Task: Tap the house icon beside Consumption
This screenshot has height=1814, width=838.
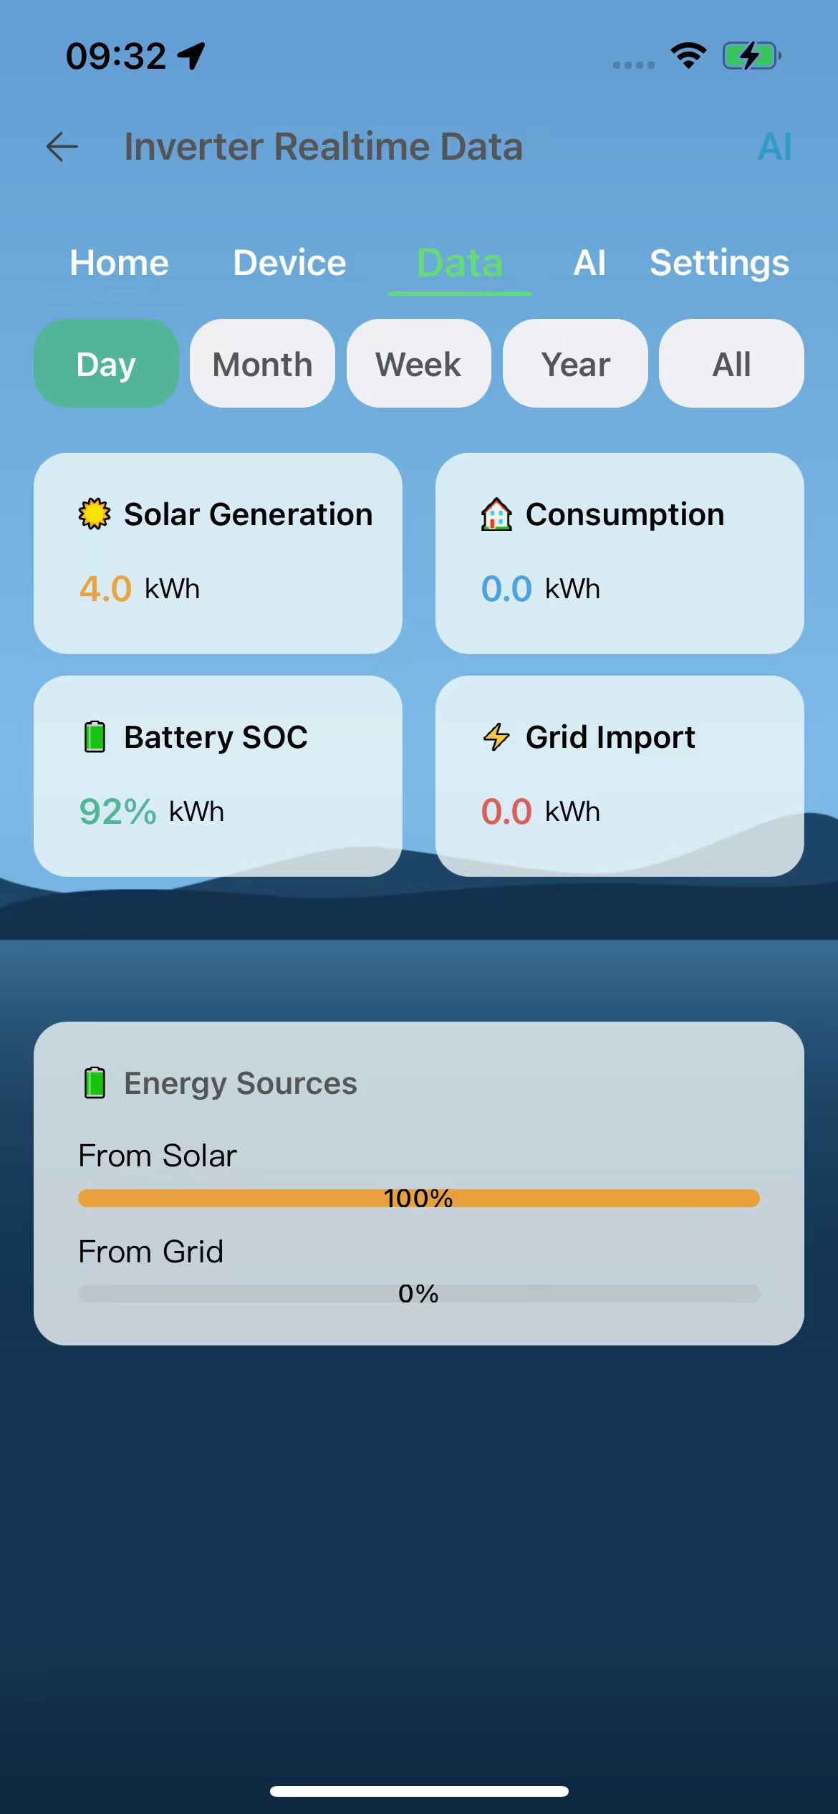Action: [x=496, y=514]
